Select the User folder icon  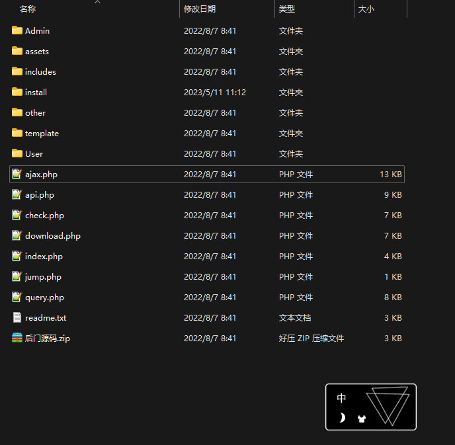click(x=17, y=153)
